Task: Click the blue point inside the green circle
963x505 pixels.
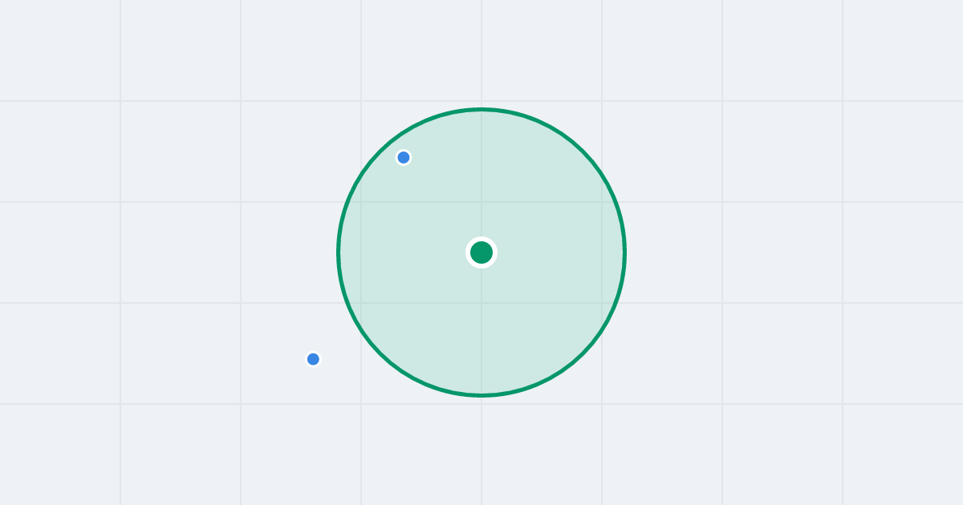Action: click(x=404, y=157)
